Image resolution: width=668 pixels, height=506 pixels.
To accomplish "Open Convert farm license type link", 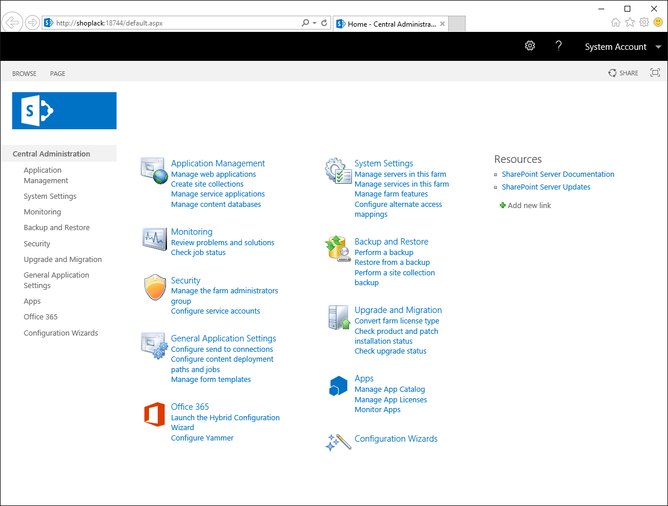I will click(397, 321).
